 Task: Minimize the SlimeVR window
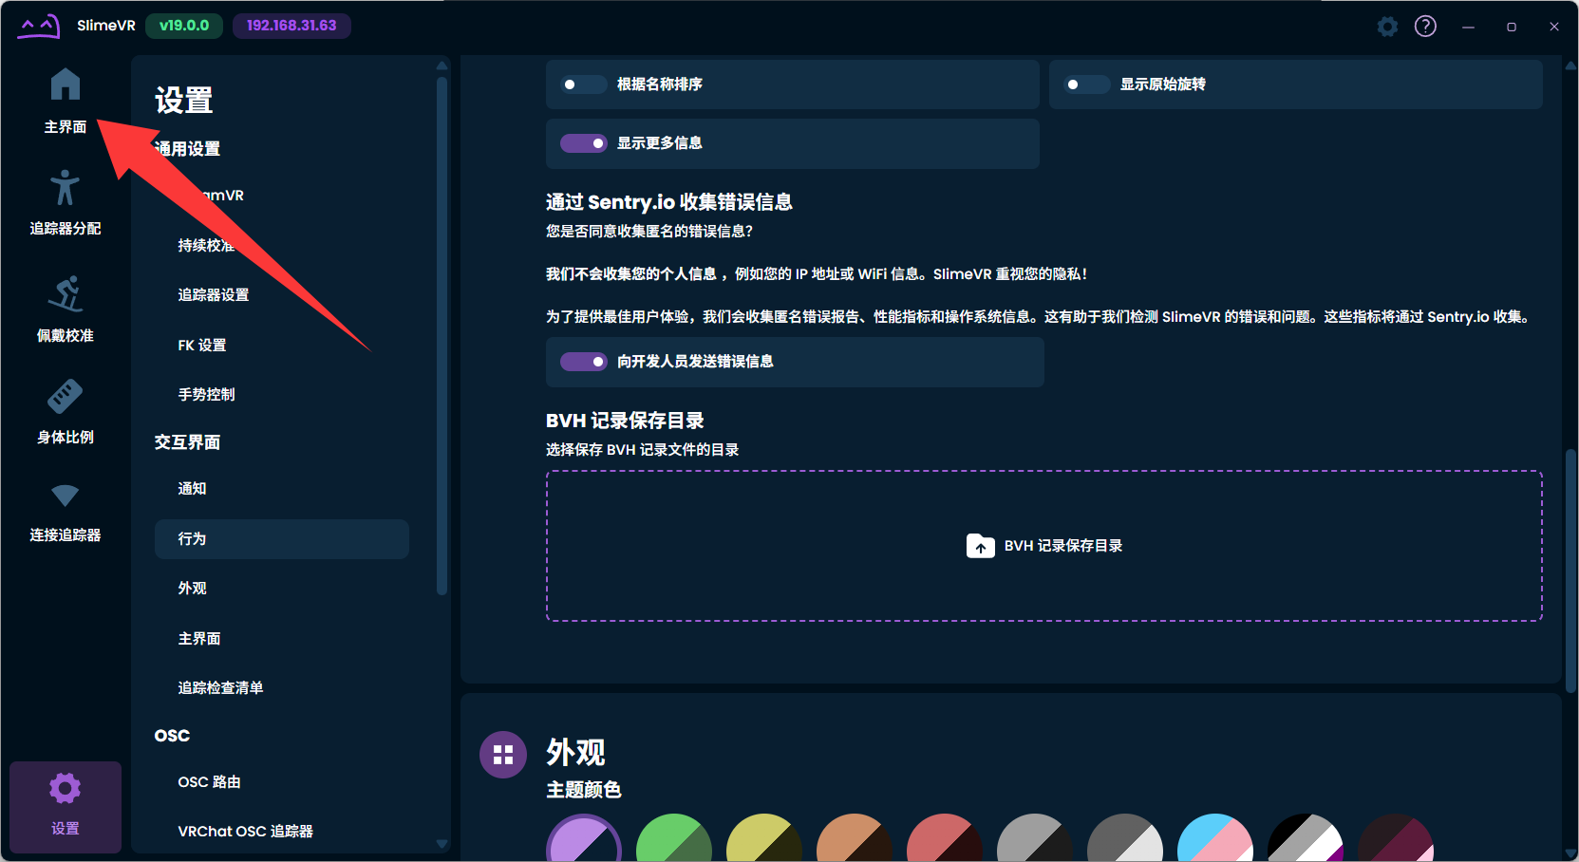point(1468,27)
